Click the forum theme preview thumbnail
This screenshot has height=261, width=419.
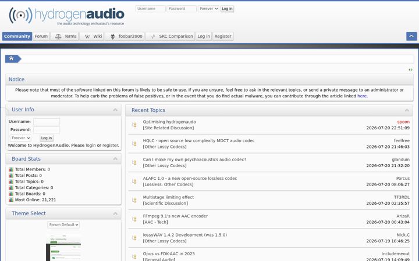(63, 248)
